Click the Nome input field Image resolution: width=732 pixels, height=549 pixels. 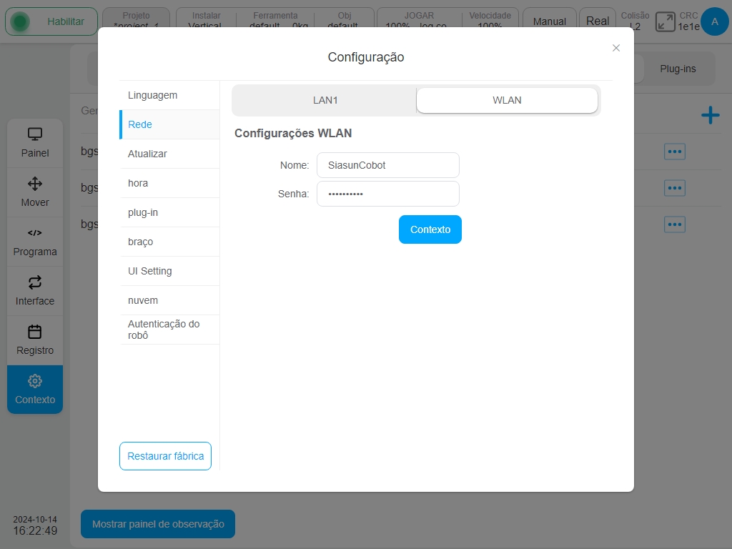388,165
